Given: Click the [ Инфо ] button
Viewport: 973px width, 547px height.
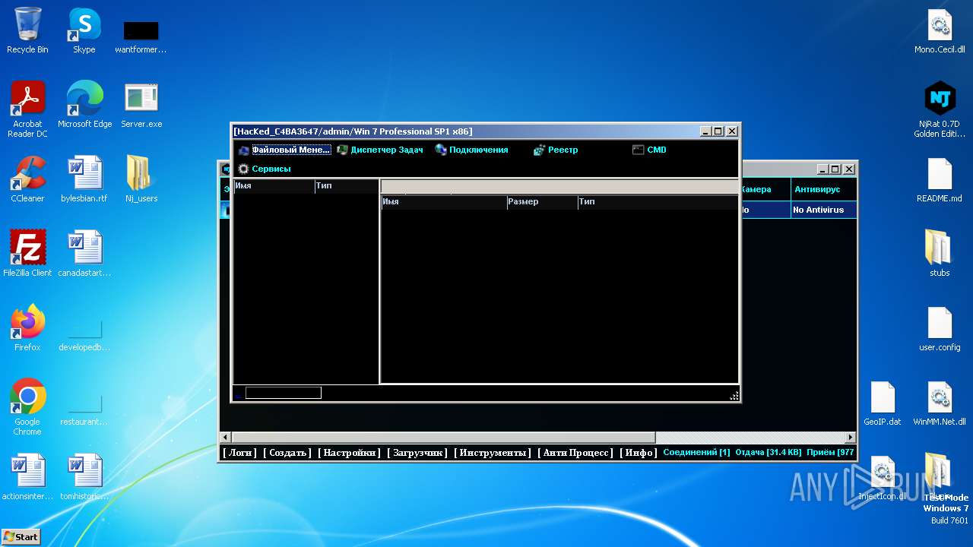Looking at the screenshot, I should point(639,453).
